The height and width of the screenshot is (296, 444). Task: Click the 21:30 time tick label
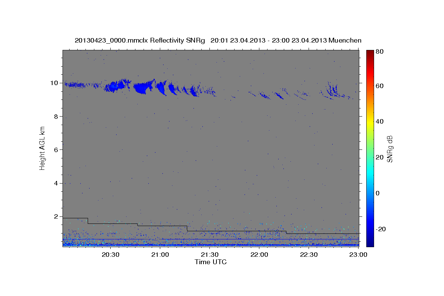coord(209,255)
